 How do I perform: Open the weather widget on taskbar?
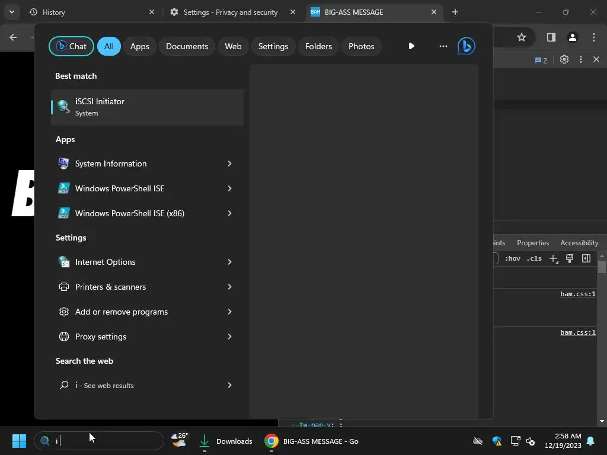(180, 440)
